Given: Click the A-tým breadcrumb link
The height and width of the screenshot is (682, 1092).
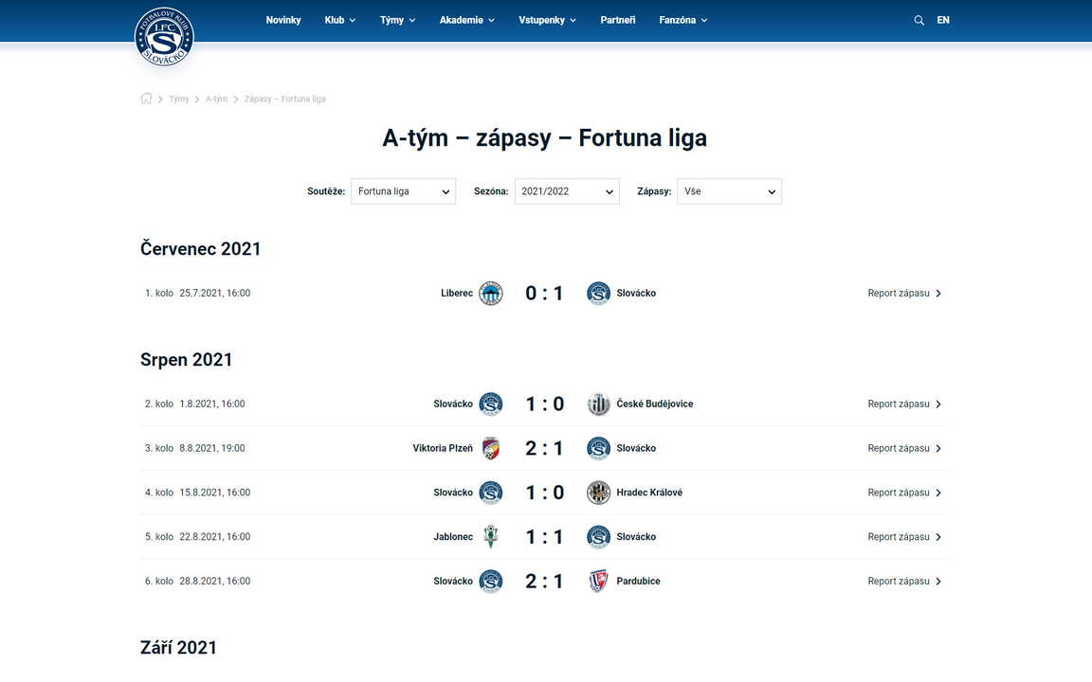Looking at the screenshot, I should pos(216,98).
